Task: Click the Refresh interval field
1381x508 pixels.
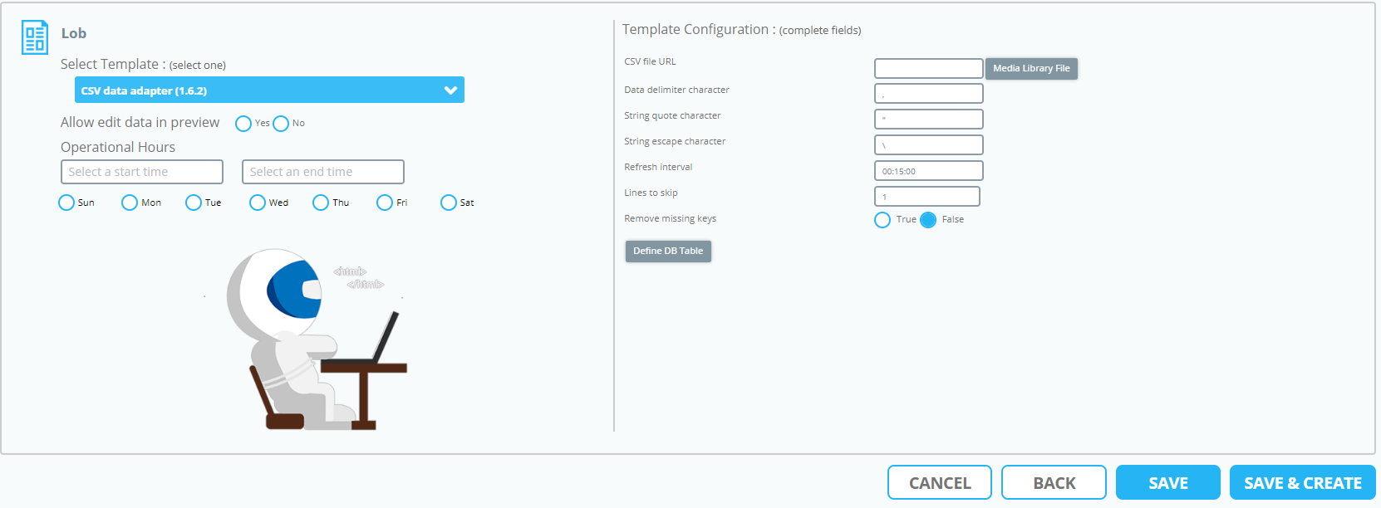Action: pos(928,170)
